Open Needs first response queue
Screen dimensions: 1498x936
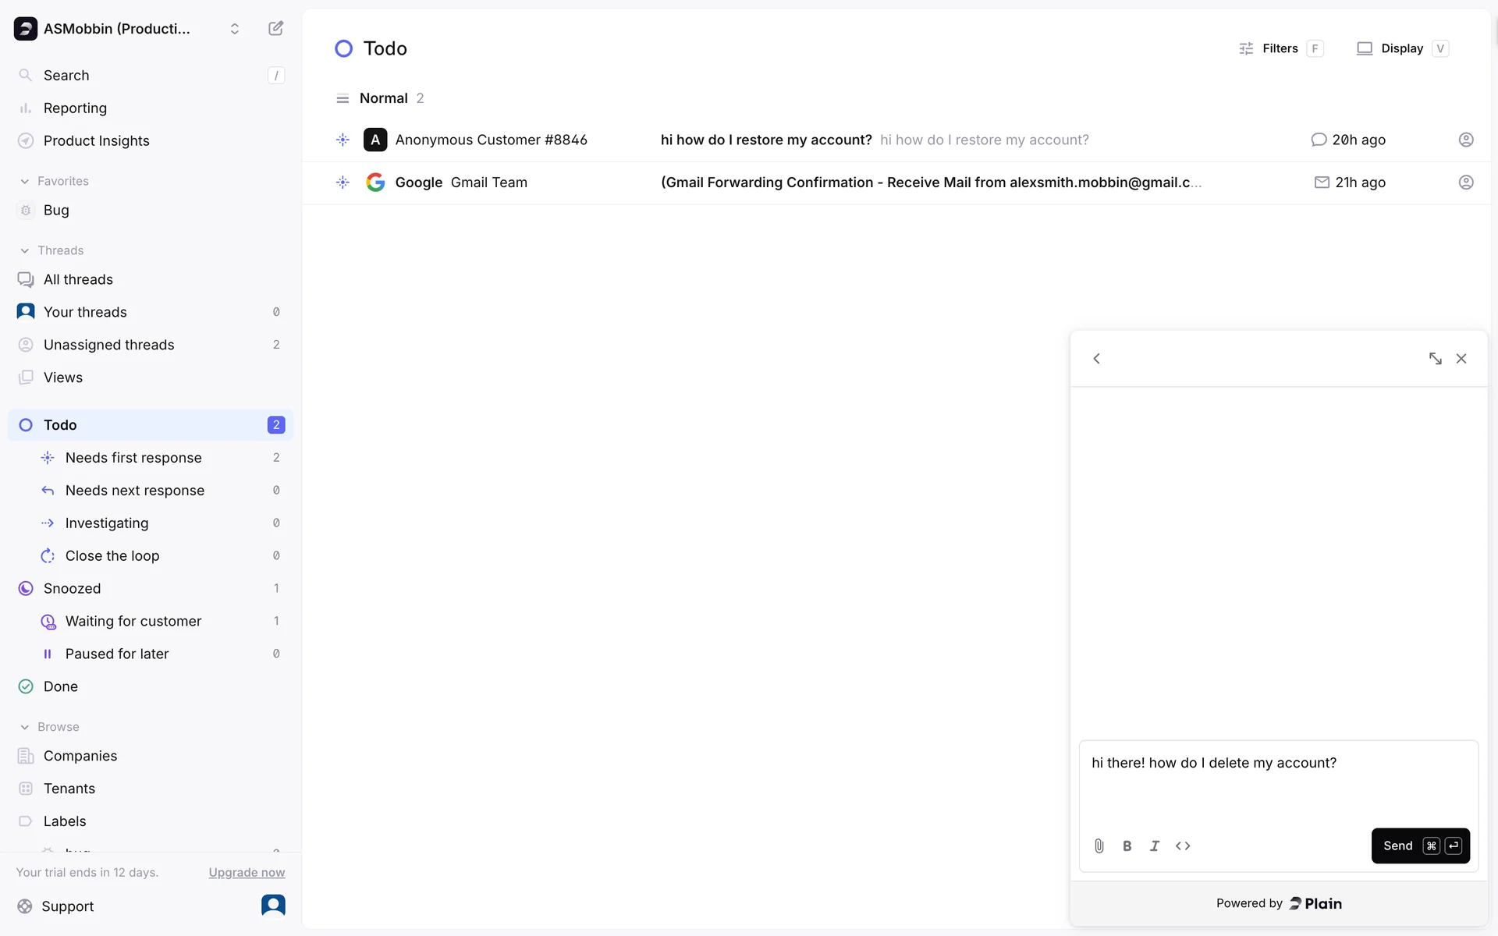[x=133, y=458]
